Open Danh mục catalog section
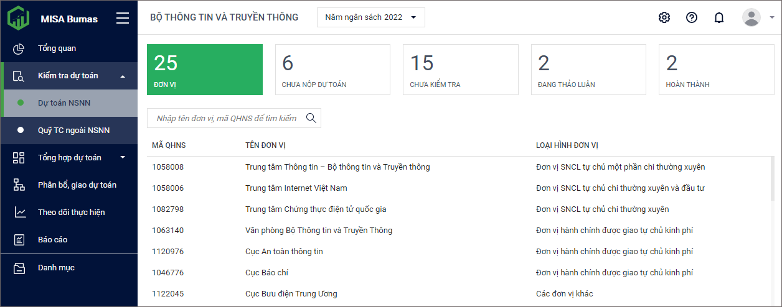Image resolution: width=782 pixels, height=307 pixels. 56,268
